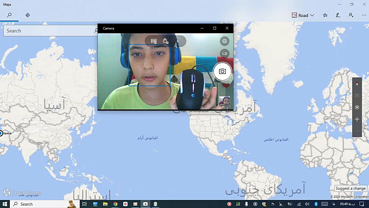Viewport: 369px width, 208px height.
Task: Open the Action Center notifications
Action: point(362,204)
